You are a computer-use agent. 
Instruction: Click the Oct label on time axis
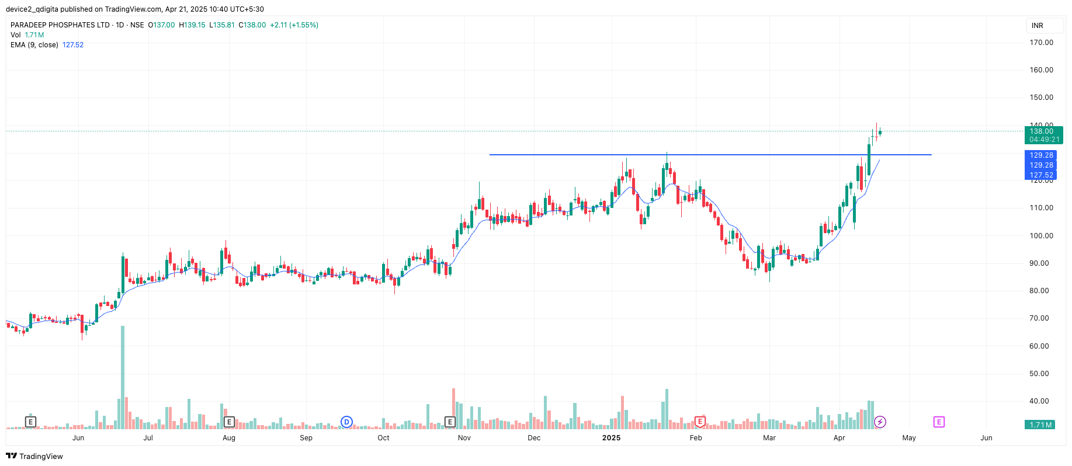[x=383, y=438]
